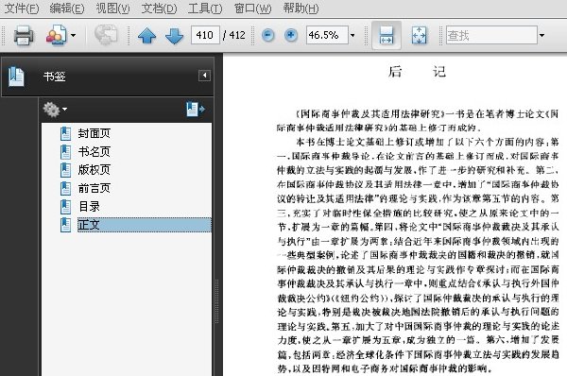
Task: Select the highlighted 正文 bookmark
Action: click(145, 225)
